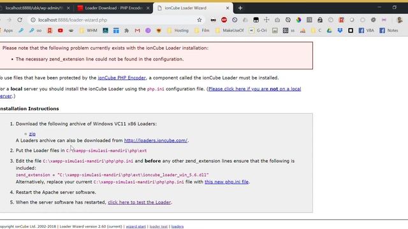Reload the page with the refresh button
408x229 pixels.
(x=20, y=20)
